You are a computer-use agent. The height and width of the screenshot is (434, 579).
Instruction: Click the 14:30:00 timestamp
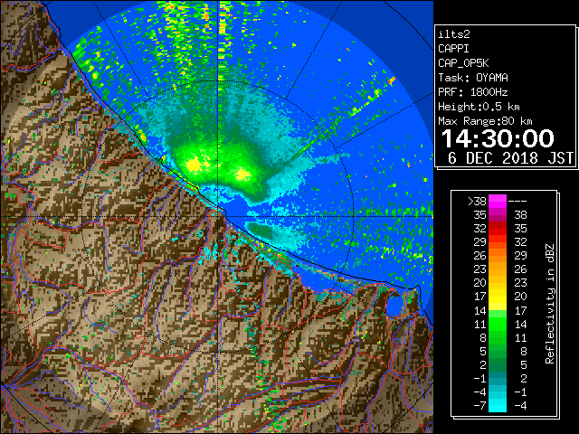[498, 138]
